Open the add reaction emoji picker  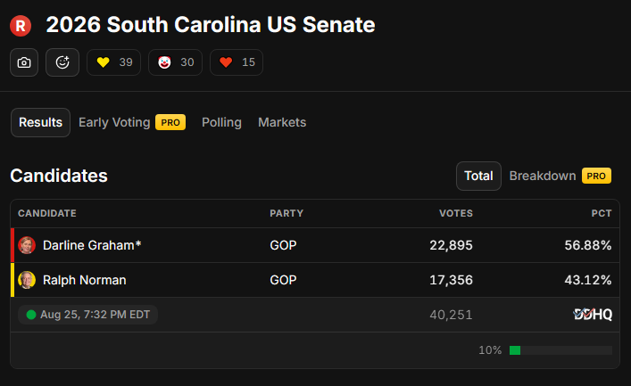click(x=62, y=62)
